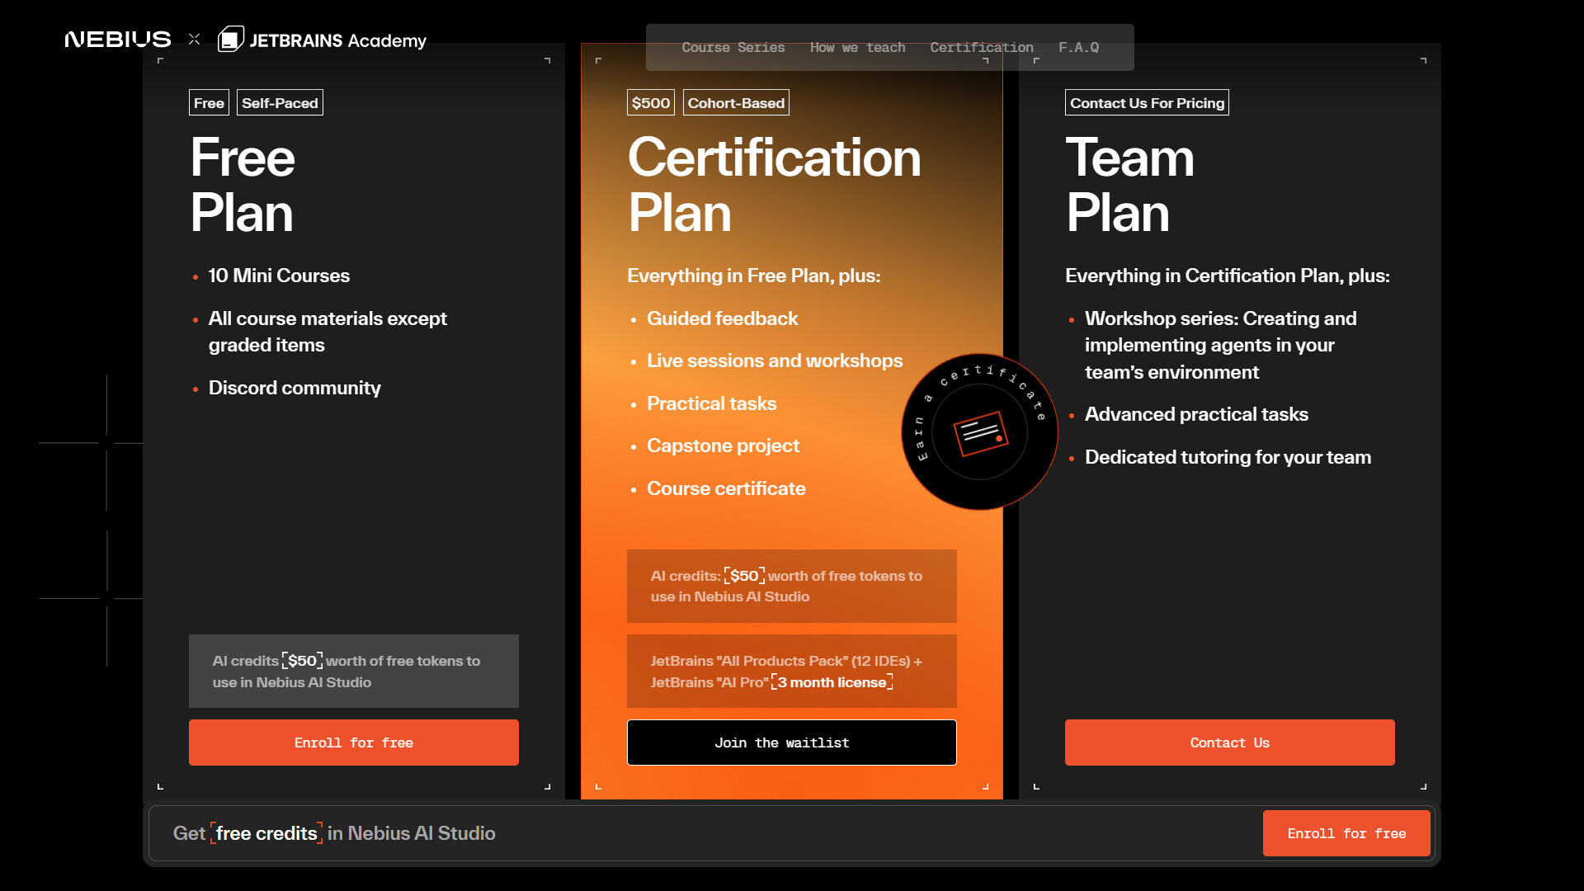Click the certificate icon inside the badge
This screenshot has height=891, width=1584.
[x=980, y=433]
